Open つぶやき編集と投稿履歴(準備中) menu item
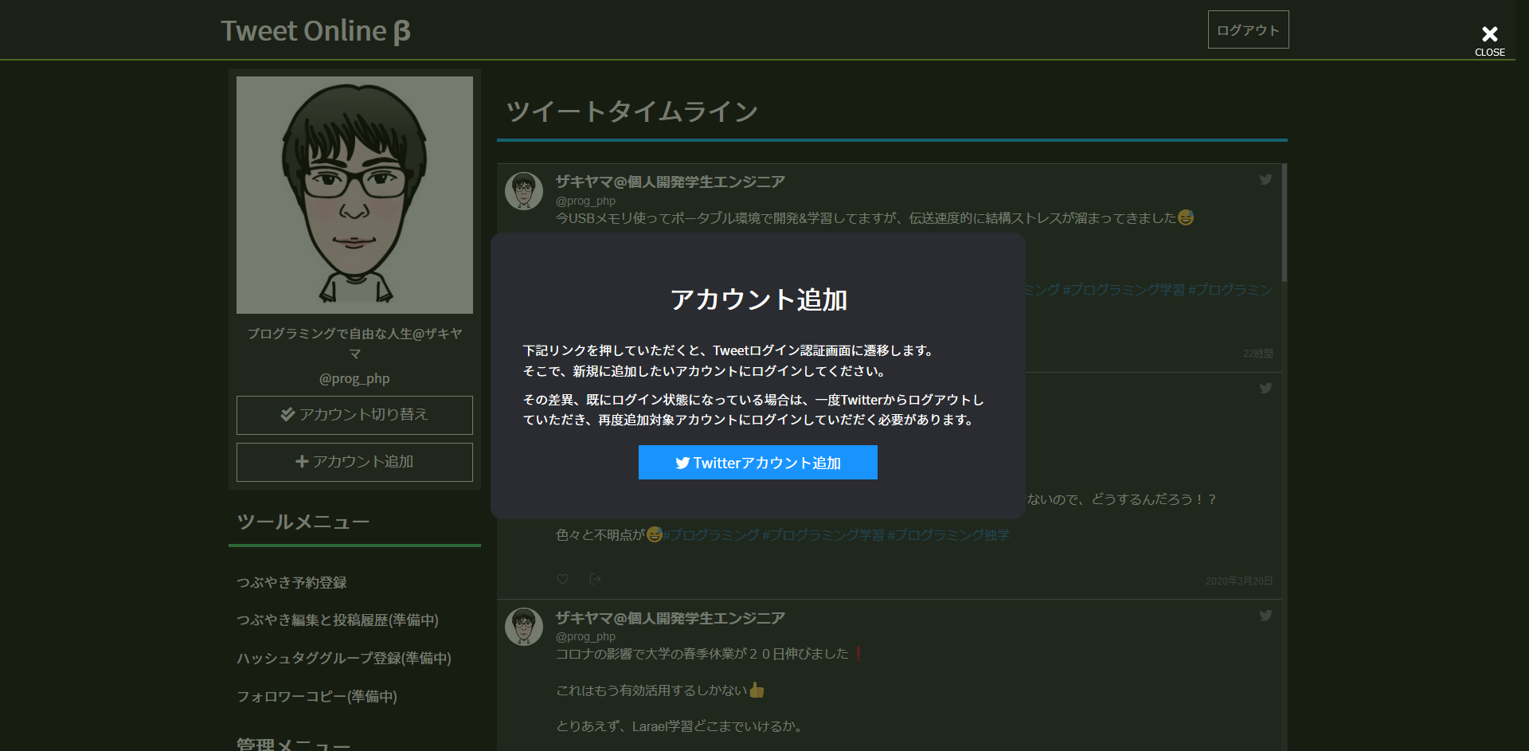The height and width of the screenshot is (751, 1529). point(338,620)
